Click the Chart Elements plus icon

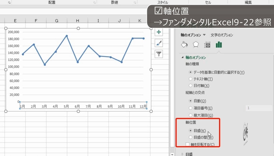click(159, 32)
